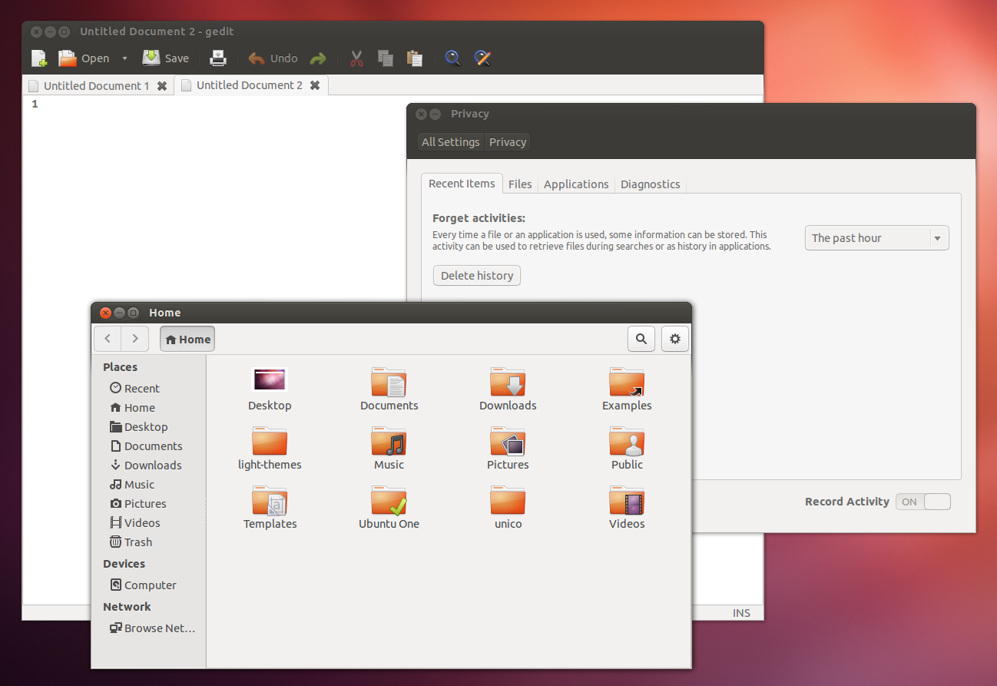This screenshot has width=997, height=686.
Task: Click the Home path bar button
Action: (x=187, y=339)
